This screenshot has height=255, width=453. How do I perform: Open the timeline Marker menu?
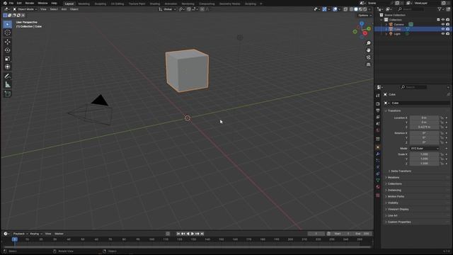click(x=59, y=234)
